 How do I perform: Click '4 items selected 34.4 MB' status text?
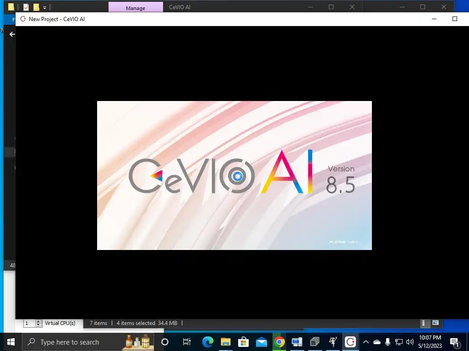(147, 323)
